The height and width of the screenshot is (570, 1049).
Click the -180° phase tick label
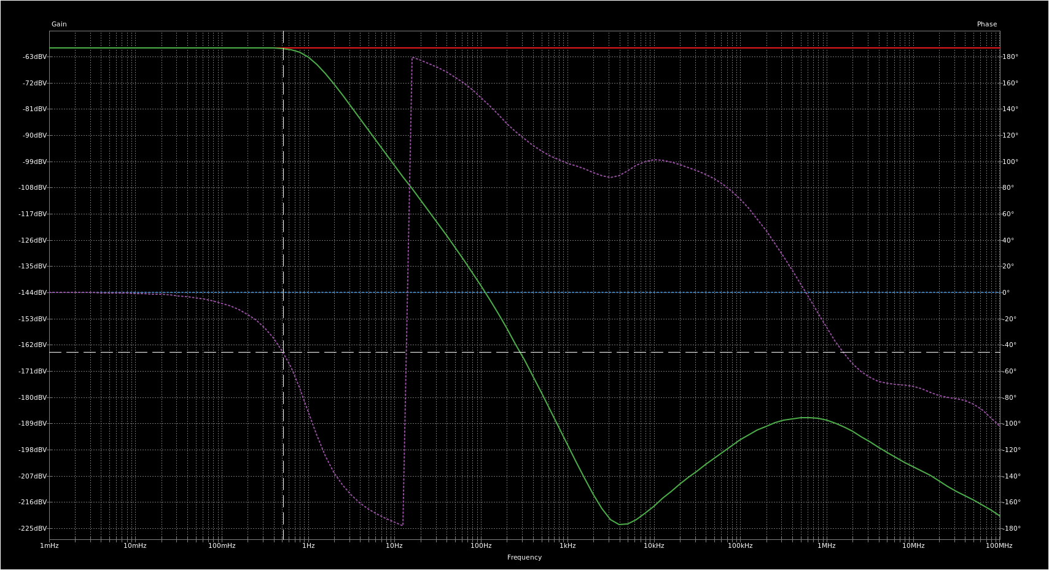pos(1012,528)
